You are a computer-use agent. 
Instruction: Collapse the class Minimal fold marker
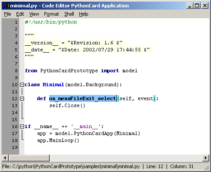pyautogui.click(x=22, y=84)
